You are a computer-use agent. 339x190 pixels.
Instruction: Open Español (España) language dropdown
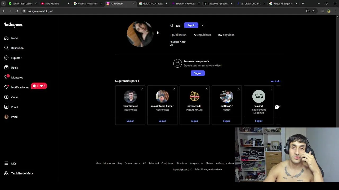tap(182, 169)
